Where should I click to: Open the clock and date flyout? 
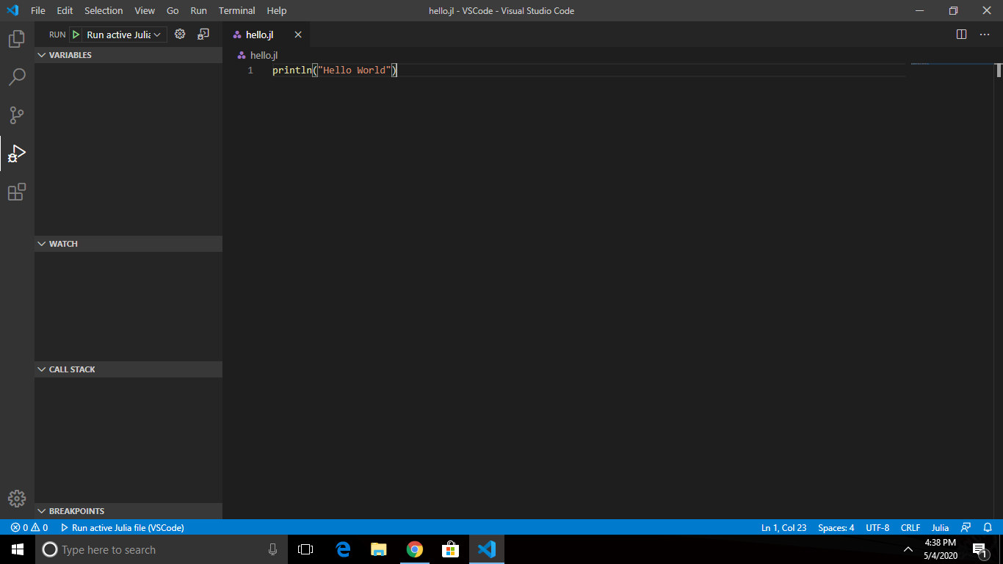tap(941, 549)
